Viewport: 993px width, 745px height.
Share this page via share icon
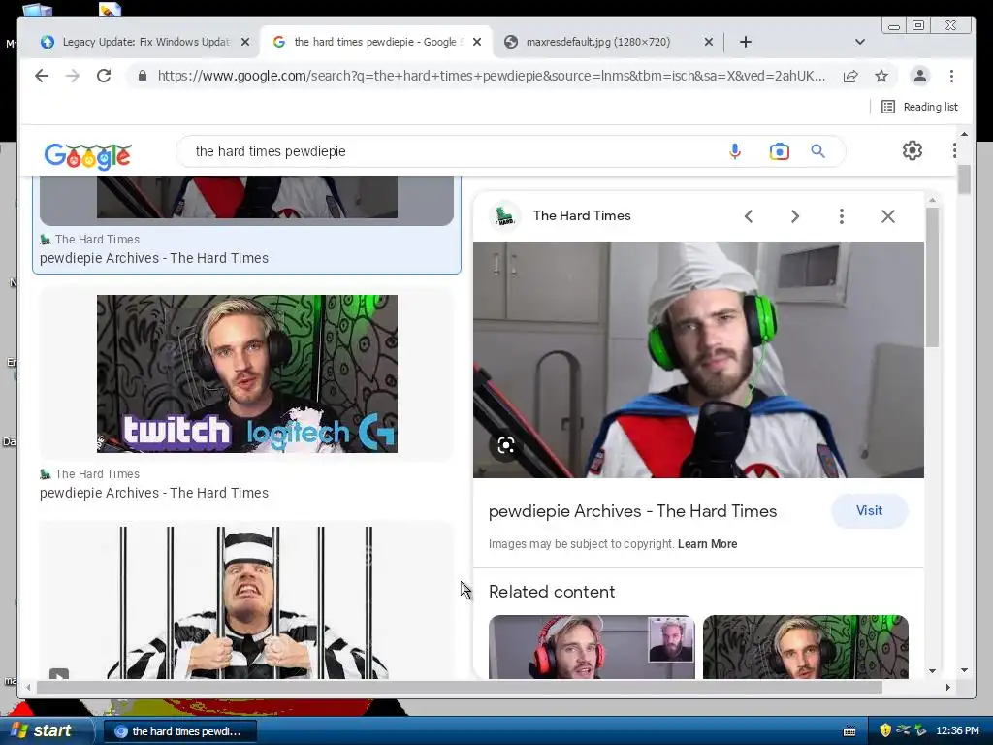click(850, 76)
